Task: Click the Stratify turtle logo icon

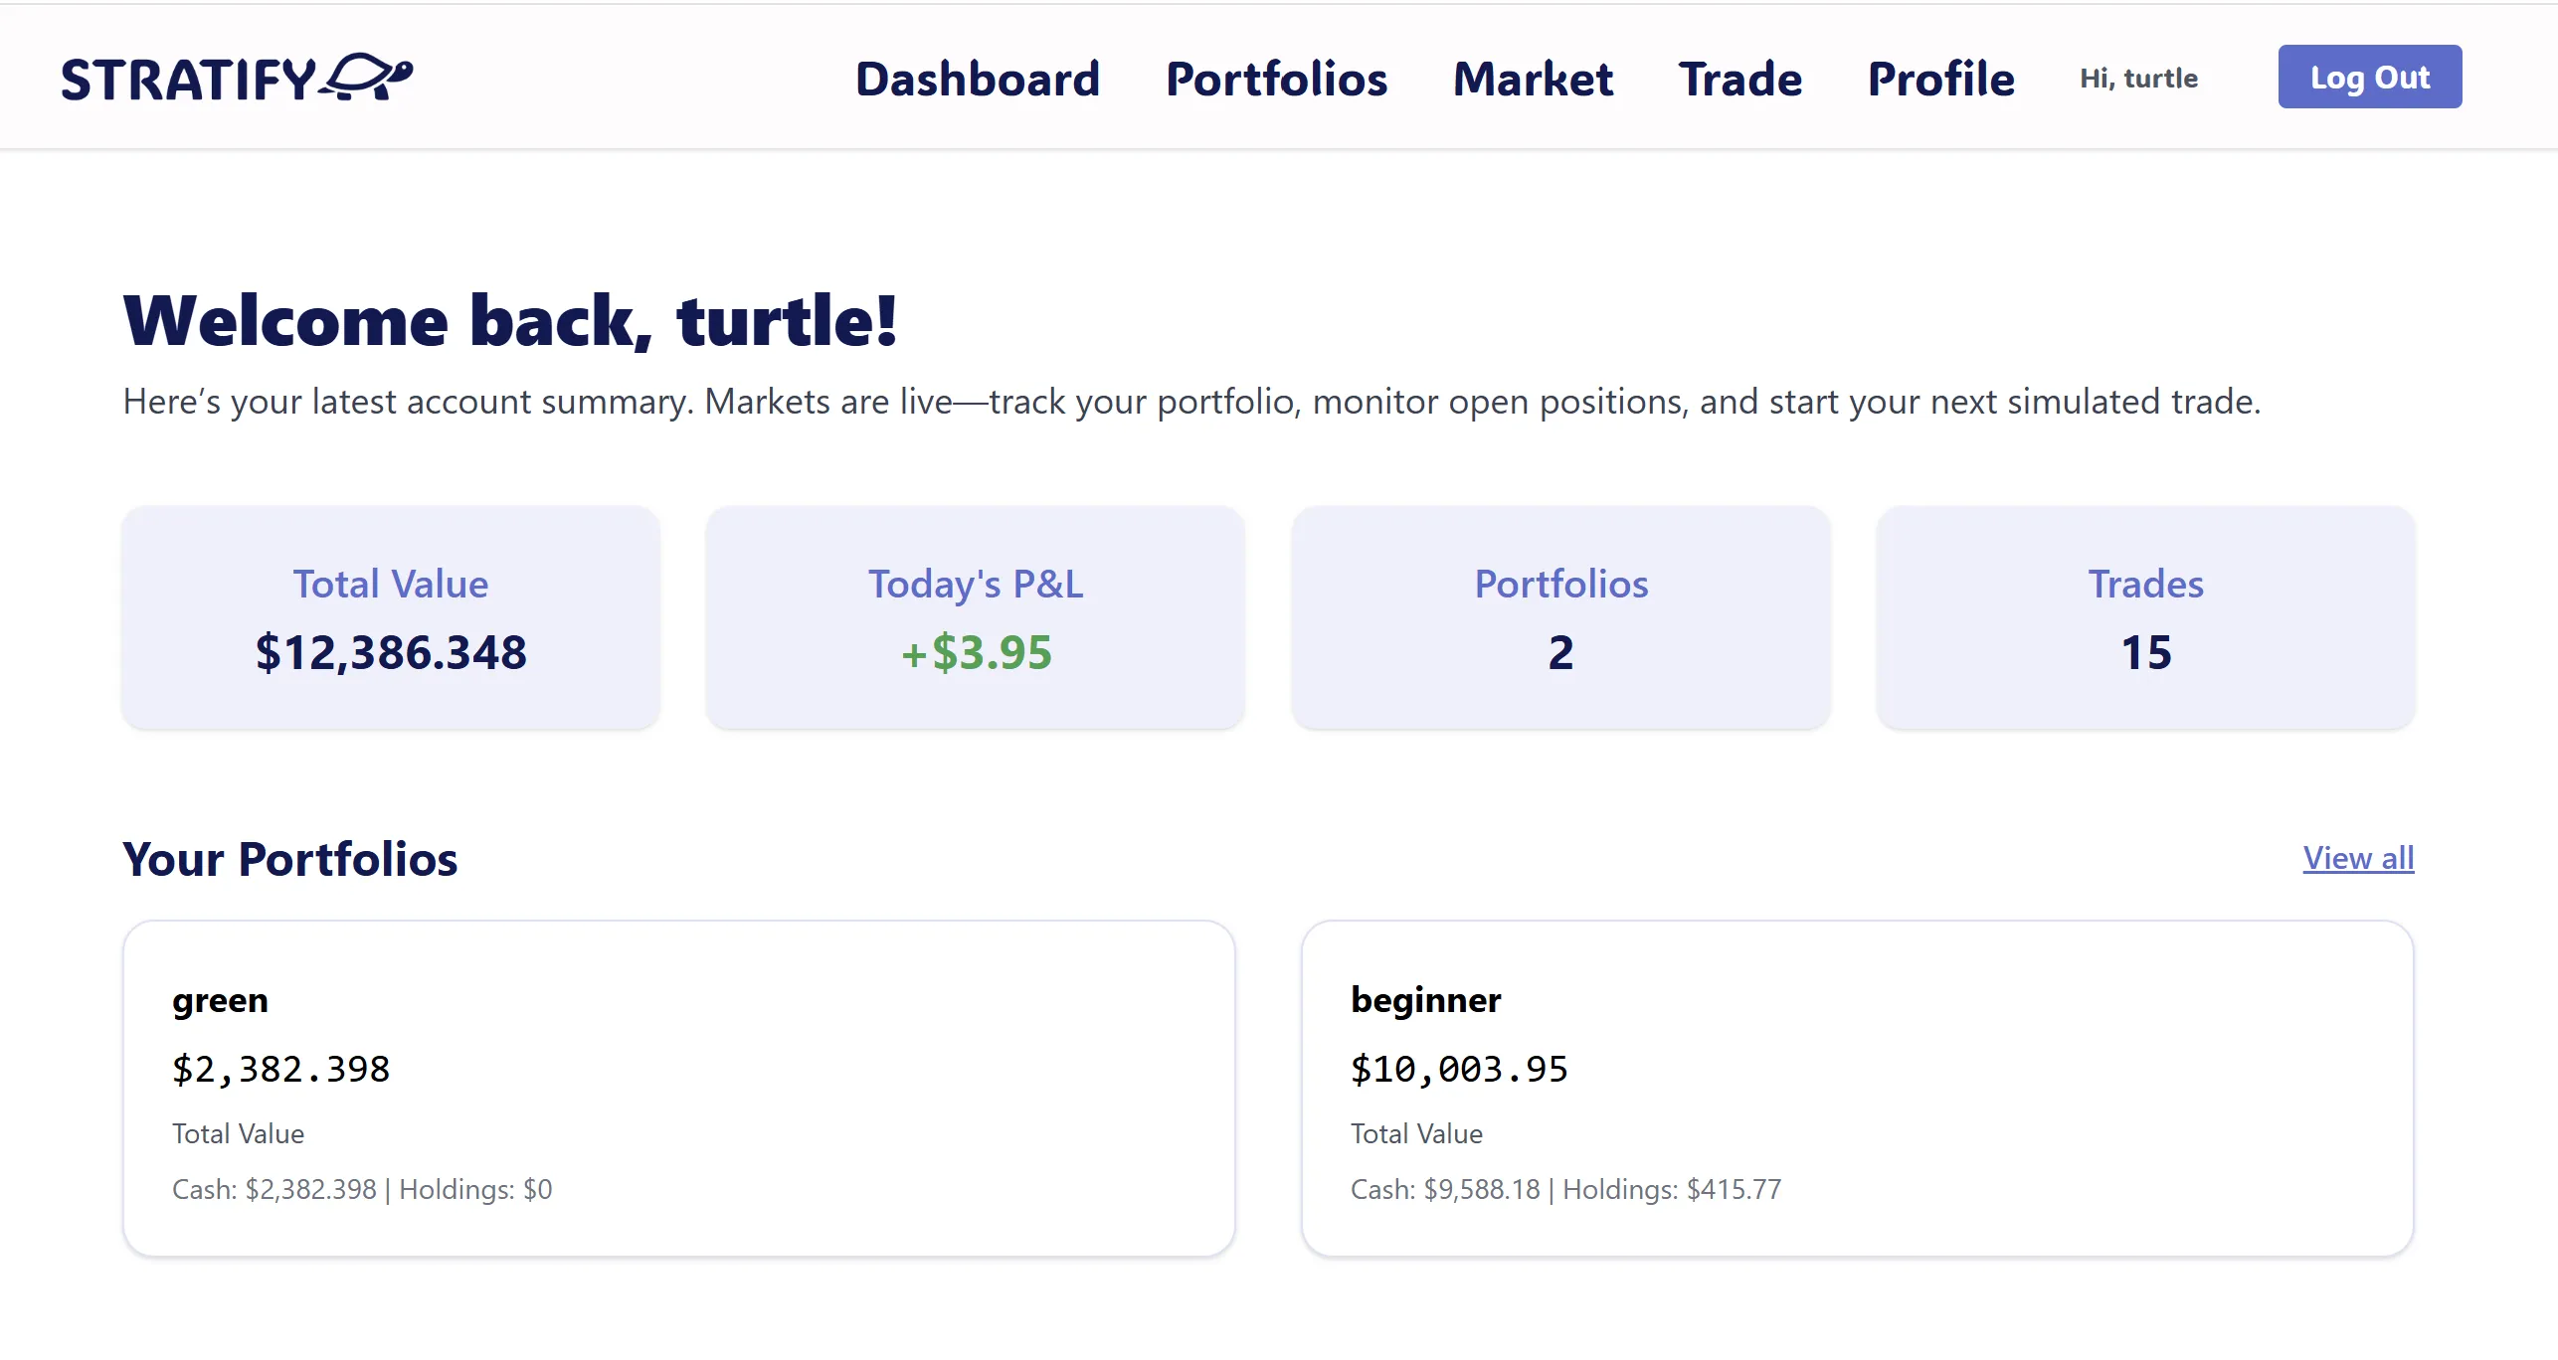Action: pyautogui.click(x=370, y=77)
